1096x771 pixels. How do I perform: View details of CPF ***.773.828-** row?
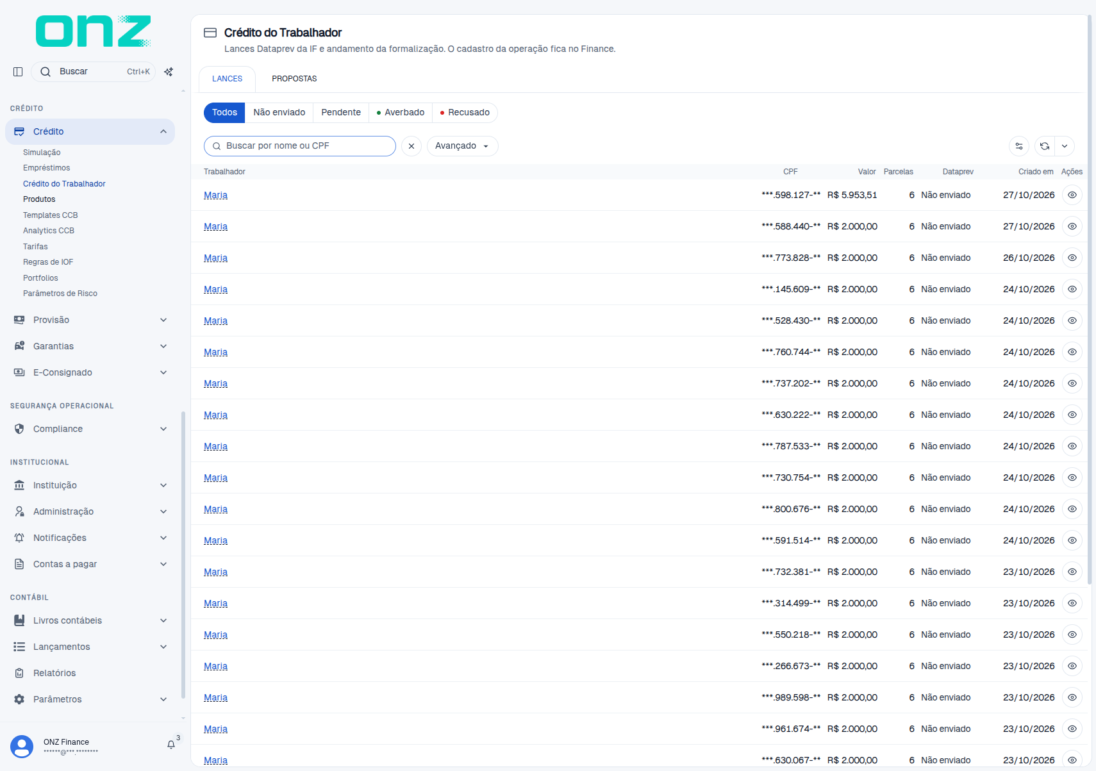[x=1072, y=258]
